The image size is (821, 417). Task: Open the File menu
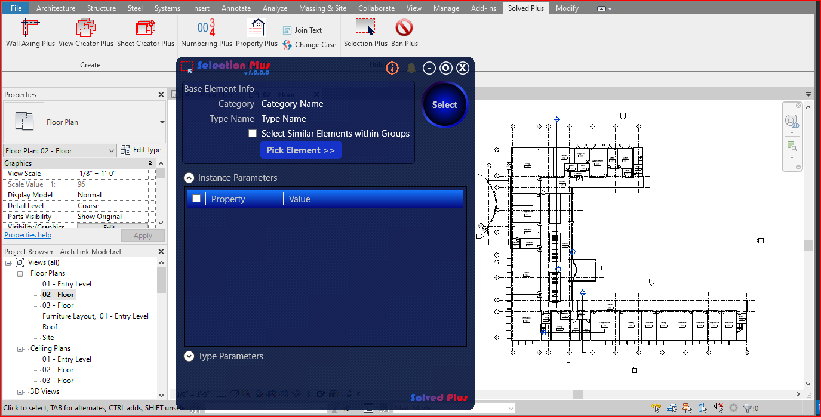tap(16, 8)
